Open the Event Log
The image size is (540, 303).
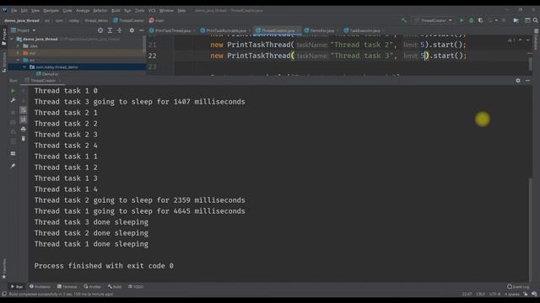point(518,286)
